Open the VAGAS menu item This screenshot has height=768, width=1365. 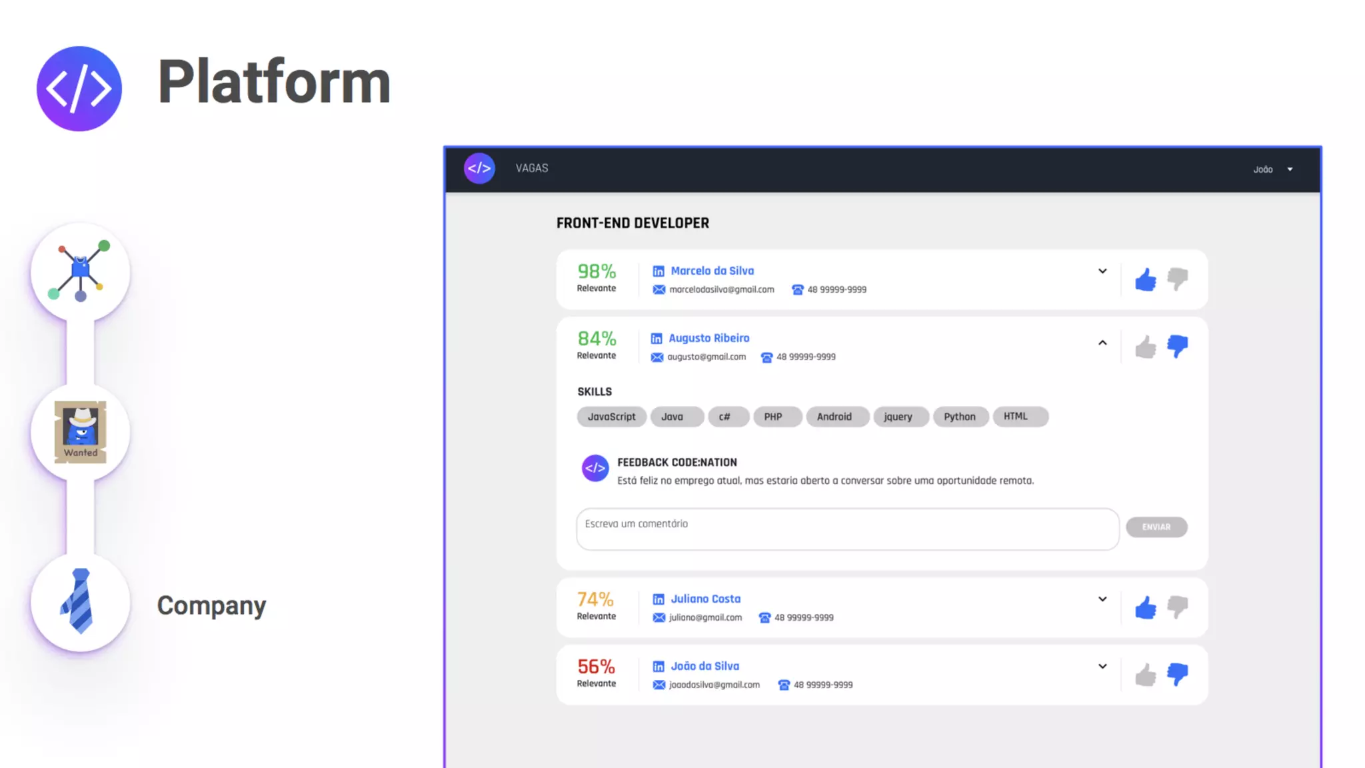531,169
